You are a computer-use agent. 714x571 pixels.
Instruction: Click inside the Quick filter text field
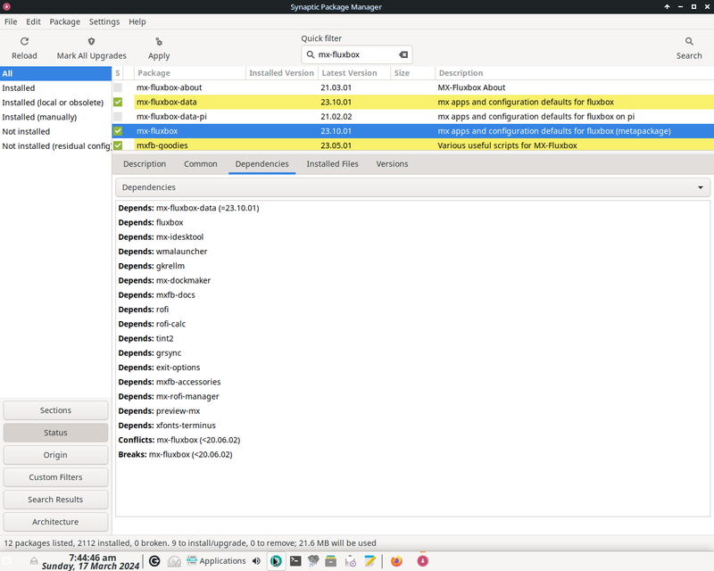pos(356,54)
